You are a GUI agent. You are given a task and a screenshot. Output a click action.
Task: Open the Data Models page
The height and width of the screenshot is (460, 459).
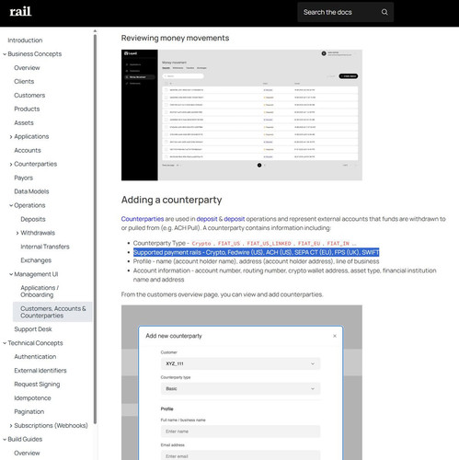(x=31, y=191)
